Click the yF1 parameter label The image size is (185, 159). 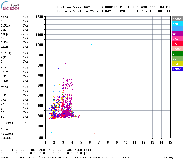click(3, 104)
